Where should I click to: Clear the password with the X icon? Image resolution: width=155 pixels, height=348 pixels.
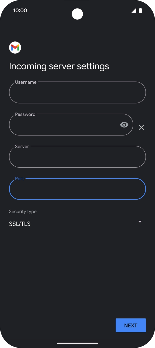(x=141, y=127)
